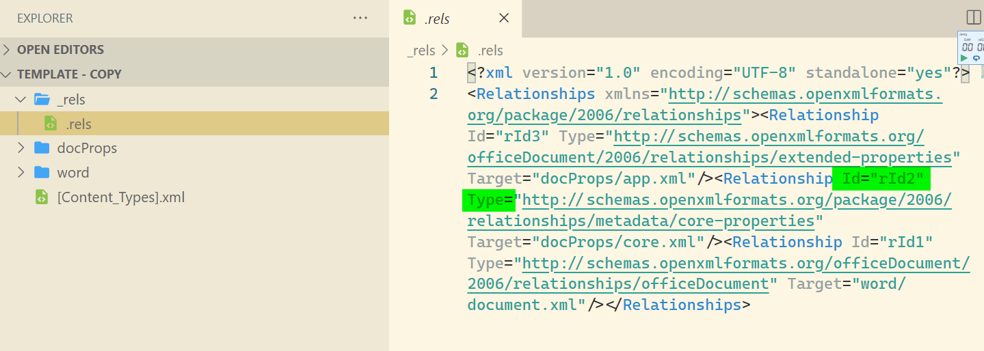The image size is (984, 351).
Task: Expand the OPEN EDITORS section
Action: pos(194,49)
